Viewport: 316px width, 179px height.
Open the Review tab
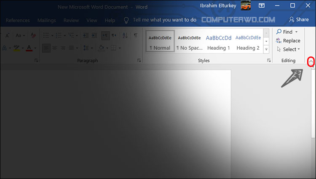pyautogui.click(x=71, y=20)
